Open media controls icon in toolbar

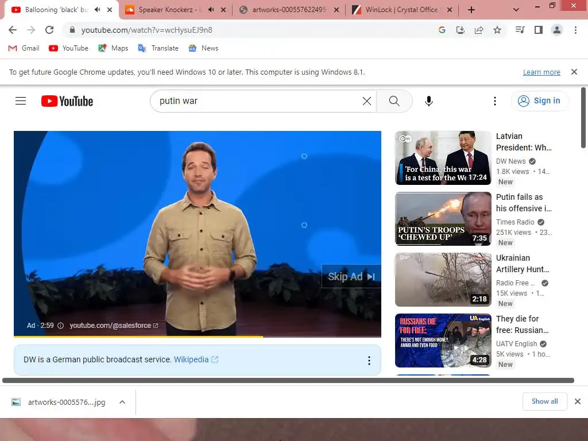pyautogui.click(x=520, y=30)
